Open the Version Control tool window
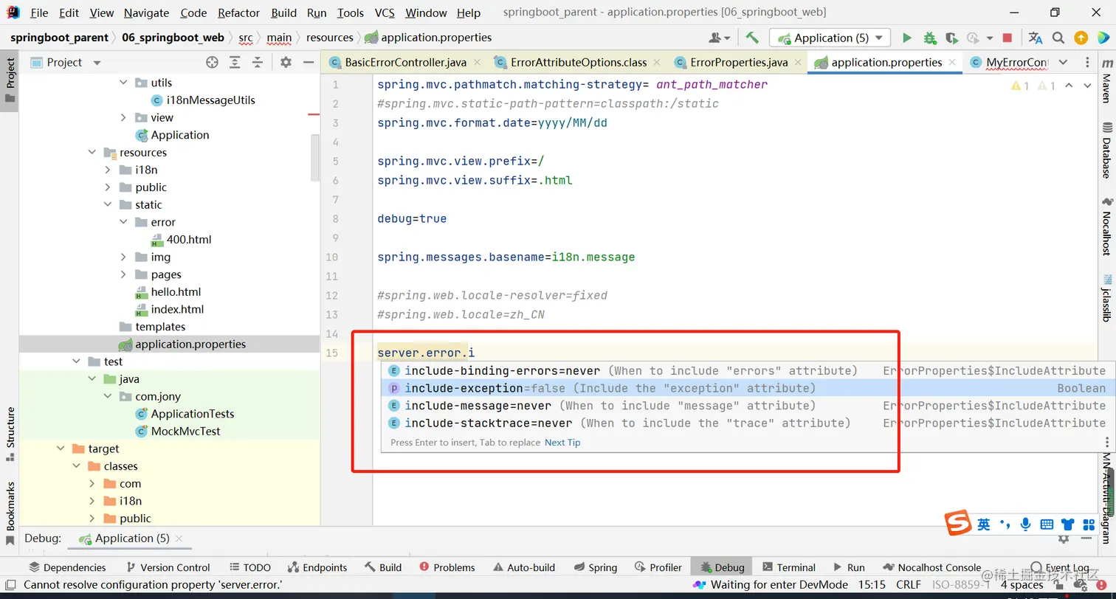This screenshot has height=599, width=1116. (x=168, y=567)
